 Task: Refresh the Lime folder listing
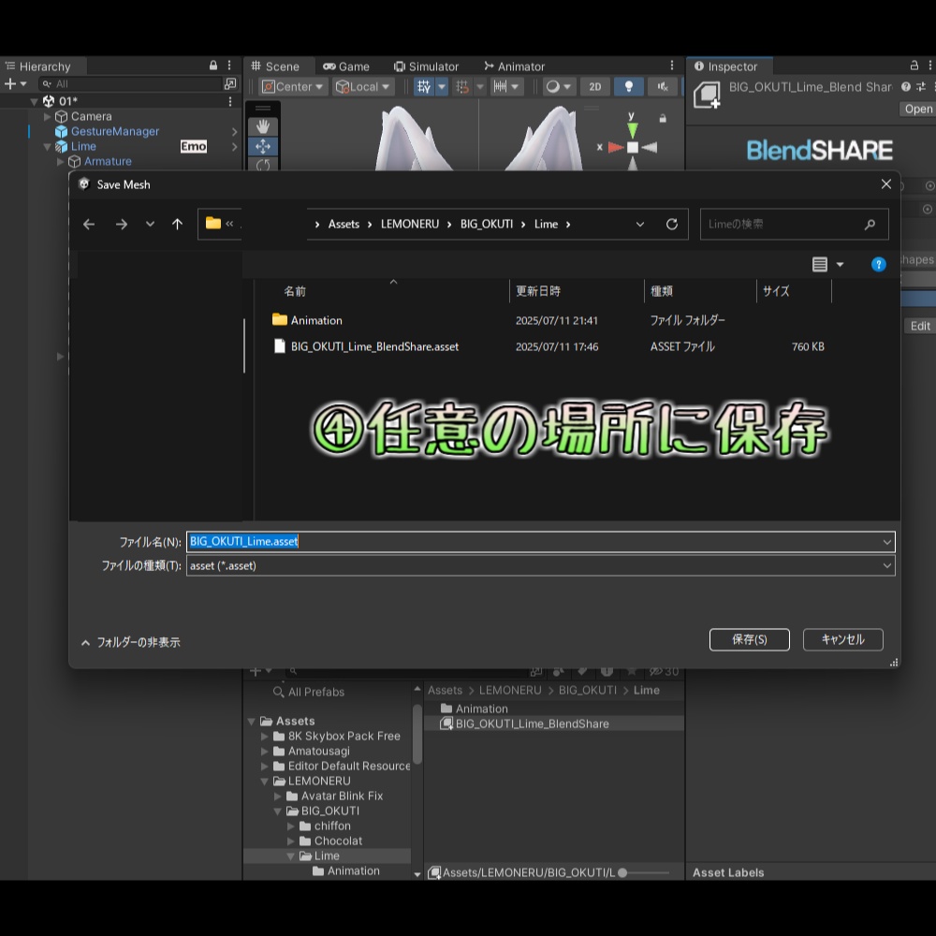[x=671, y=225]
